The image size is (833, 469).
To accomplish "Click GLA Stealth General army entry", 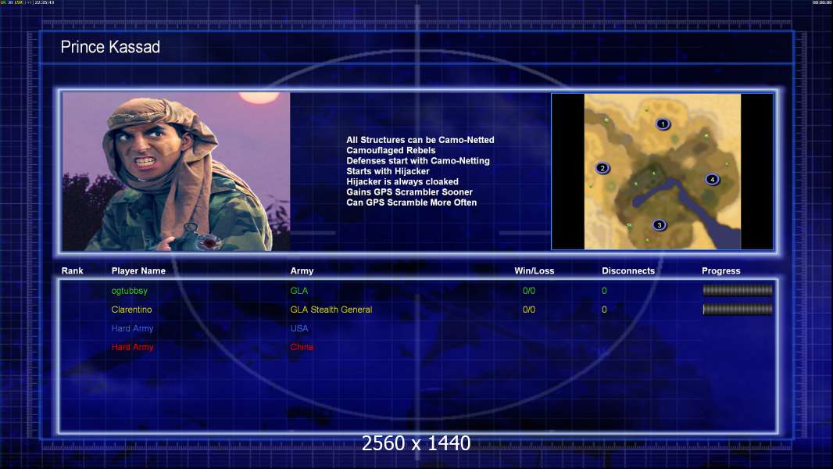I will pos(331,310).
